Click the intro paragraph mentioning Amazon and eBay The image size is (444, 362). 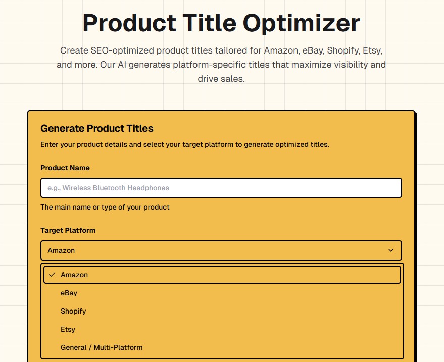coord(222,65)
